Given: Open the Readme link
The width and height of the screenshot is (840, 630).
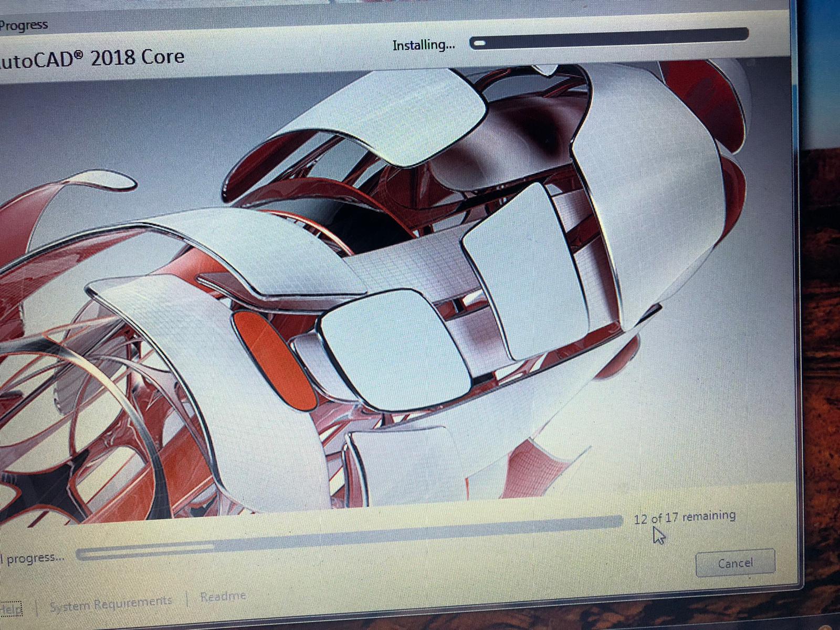Looking at the screenshot, I should [x=223, y=596].
